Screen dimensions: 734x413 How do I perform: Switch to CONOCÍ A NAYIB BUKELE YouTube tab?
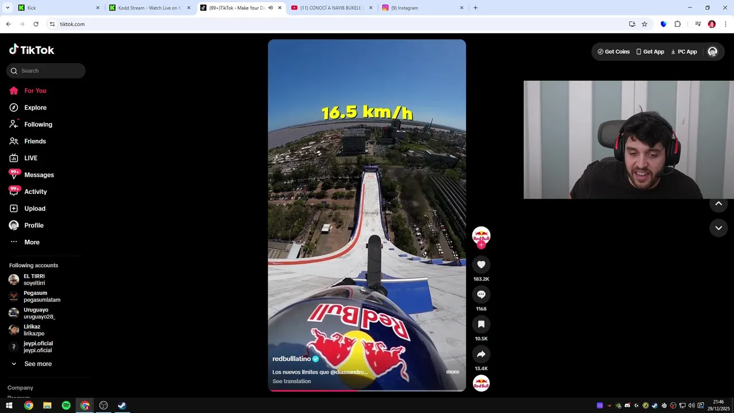click(x=331, y=8)
